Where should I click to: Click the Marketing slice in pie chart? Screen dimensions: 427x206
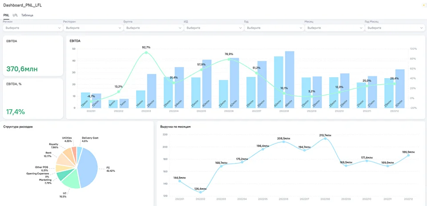tap(63, 175)
